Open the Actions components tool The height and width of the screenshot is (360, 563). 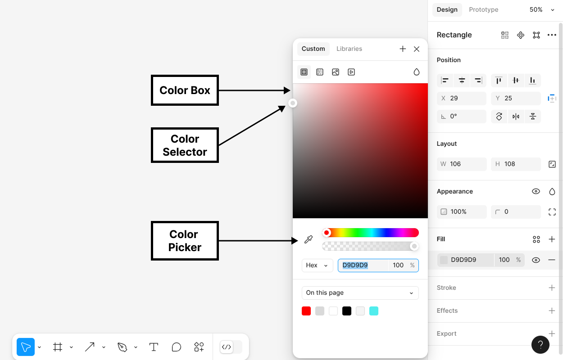click(199, 347)
